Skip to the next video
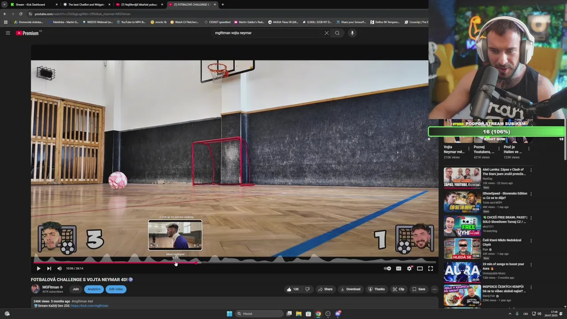Screen dimensions: 567x319 49,268
